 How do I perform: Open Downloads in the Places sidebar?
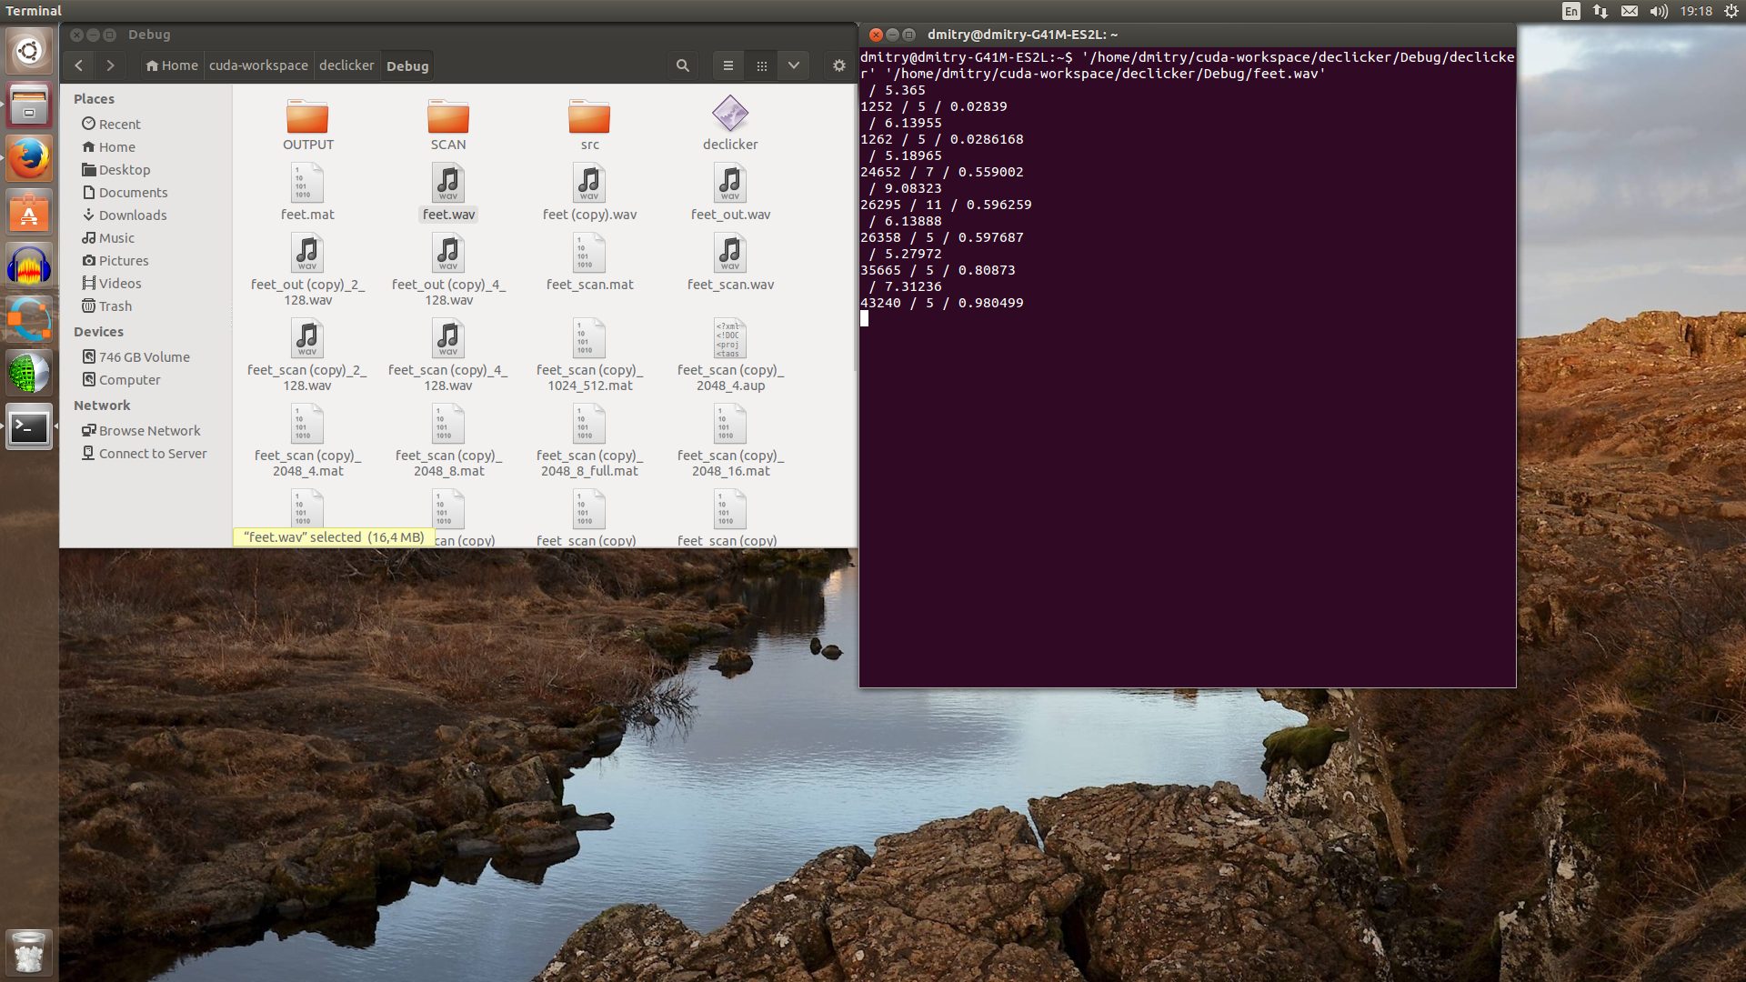pyautogui.click(x=132, y=215)
